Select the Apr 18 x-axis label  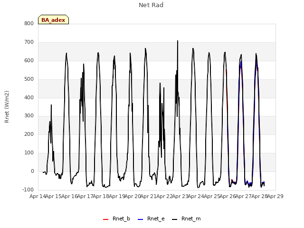click(101, 196)
